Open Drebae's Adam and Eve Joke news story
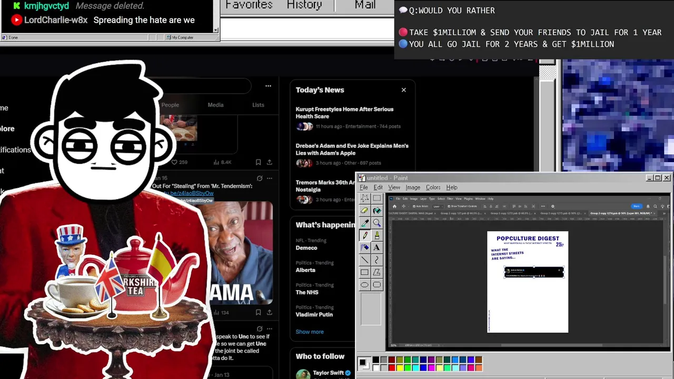This screenshot has width=674, height=379. tap(352, 149)
